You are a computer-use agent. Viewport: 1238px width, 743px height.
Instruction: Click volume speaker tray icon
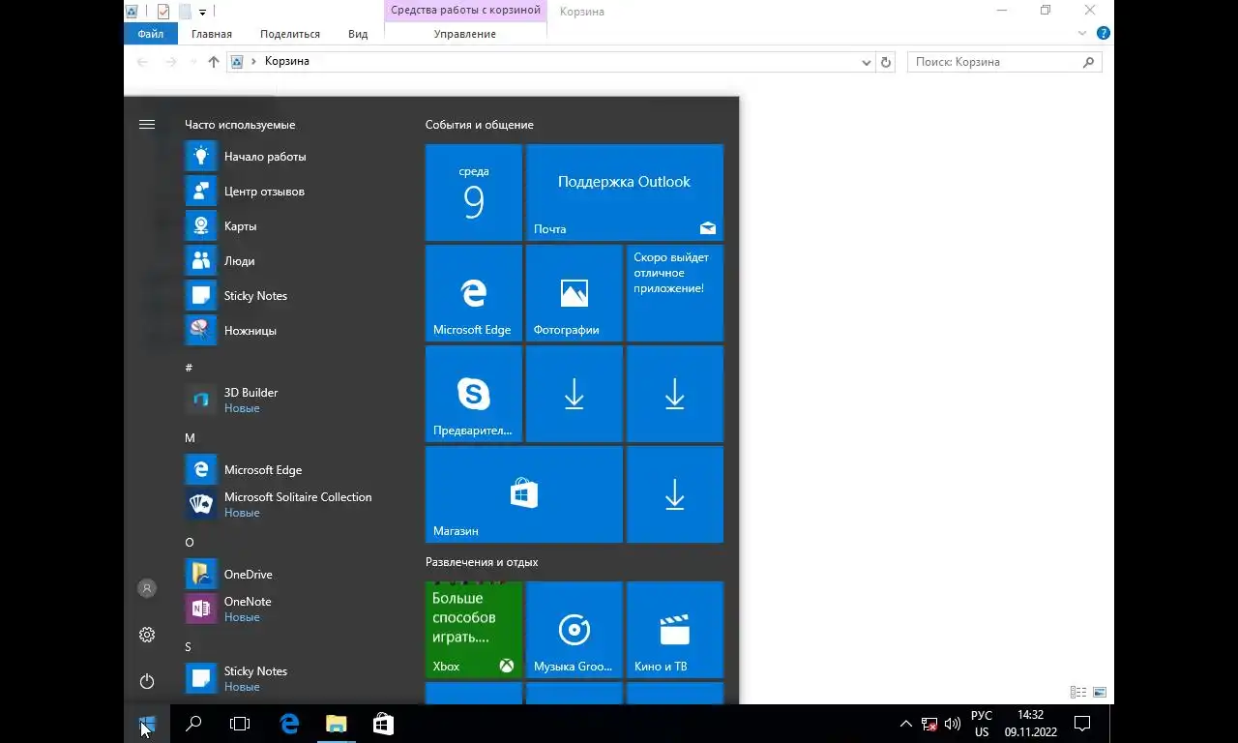coord(953,724)
